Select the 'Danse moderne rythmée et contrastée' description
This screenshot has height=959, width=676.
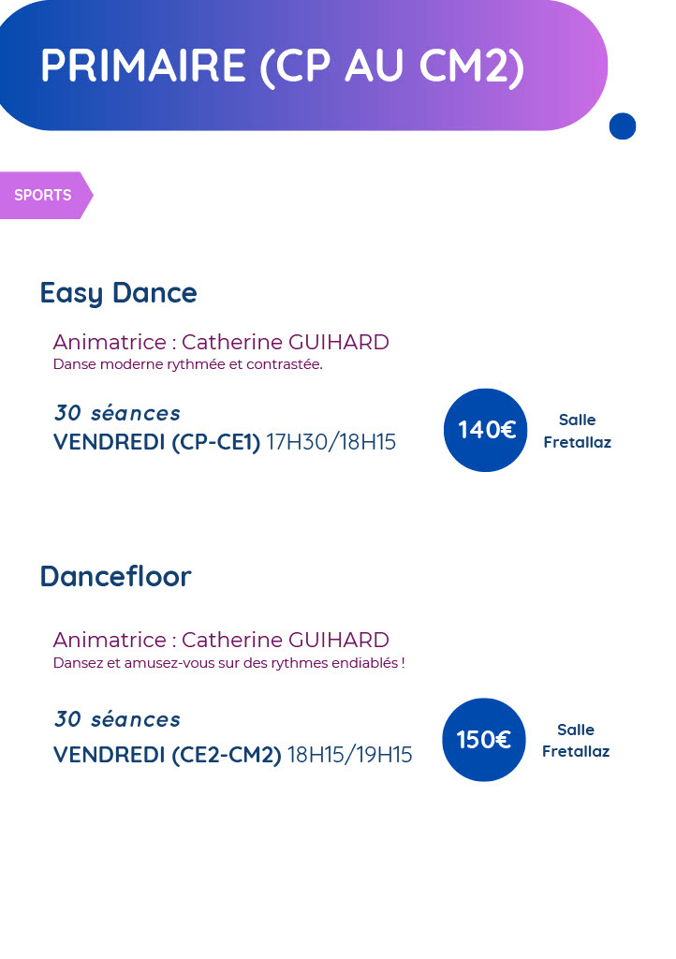[x=187, y=364]
